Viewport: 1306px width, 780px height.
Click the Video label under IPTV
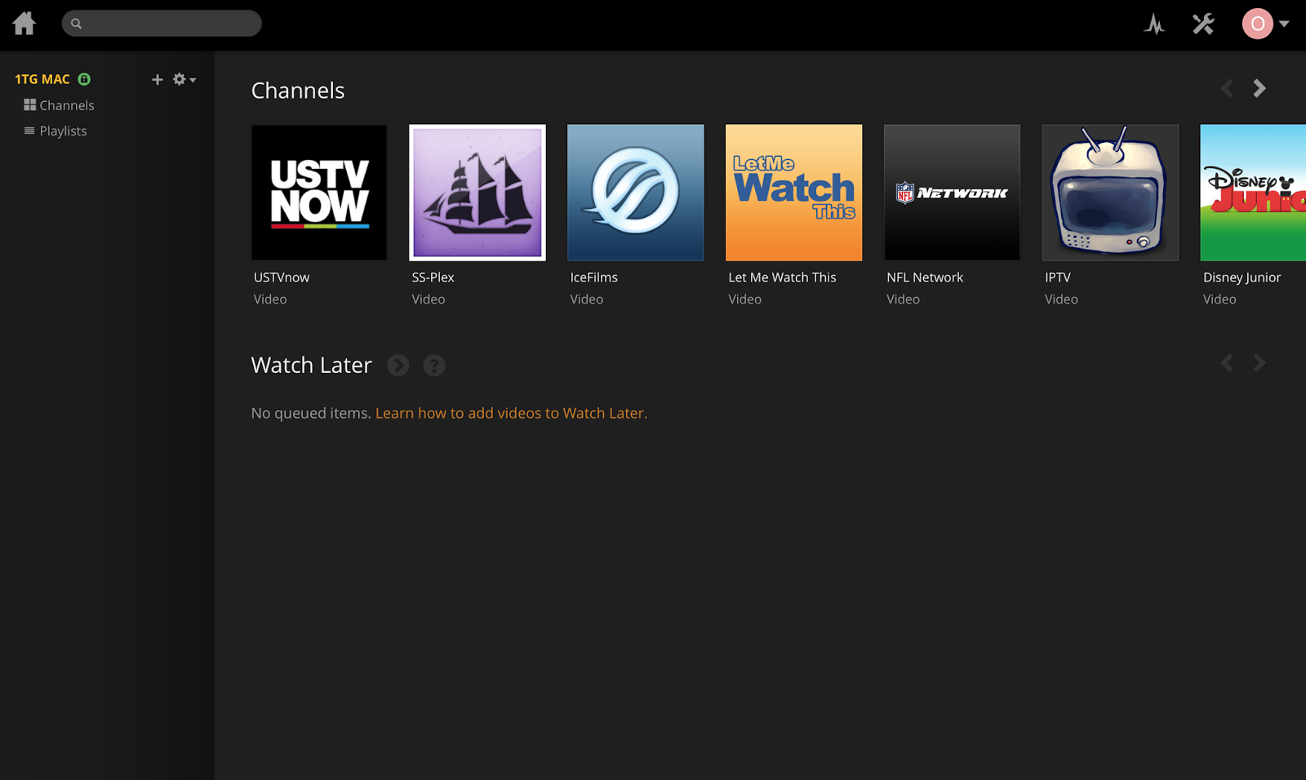point(1061,299)
